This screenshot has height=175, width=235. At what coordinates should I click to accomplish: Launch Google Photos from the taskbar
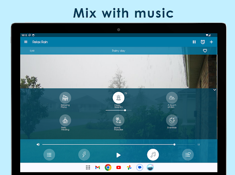point(129,168)
